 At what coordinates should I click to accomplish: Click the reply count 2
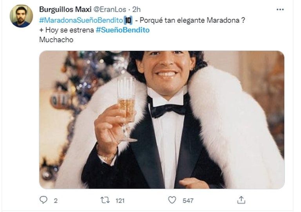(56, 201)
